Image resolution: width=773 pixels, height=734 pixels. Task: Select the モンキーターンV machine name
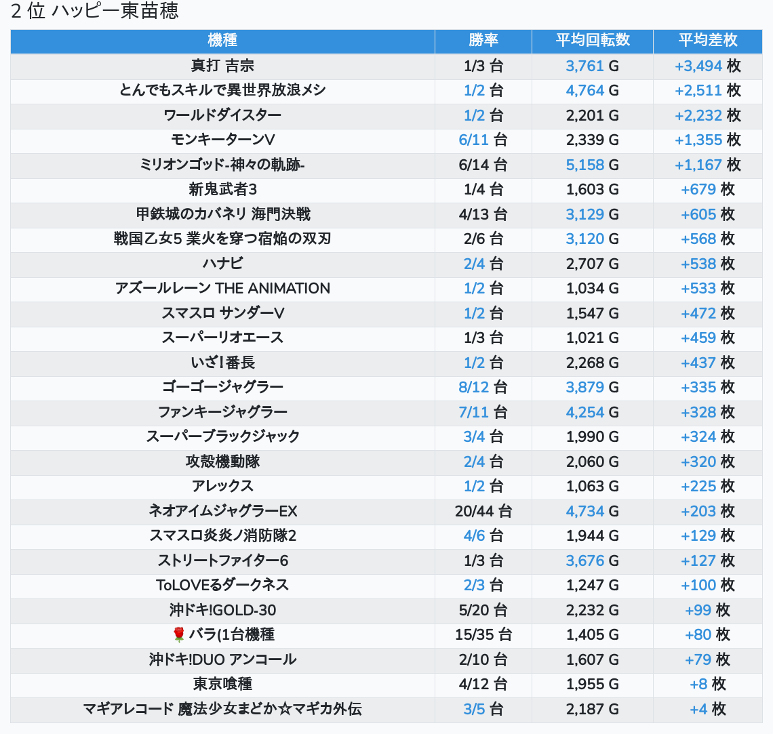(x=222, y=140)
